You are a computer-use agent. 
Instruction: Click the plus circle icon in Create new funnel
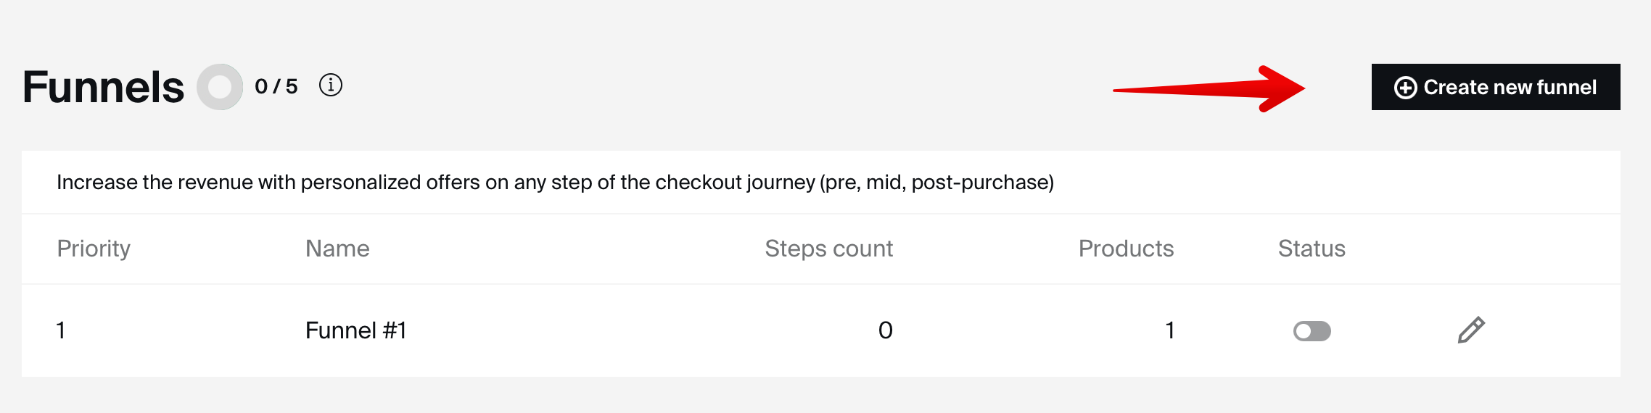[x=1405, y=88]
